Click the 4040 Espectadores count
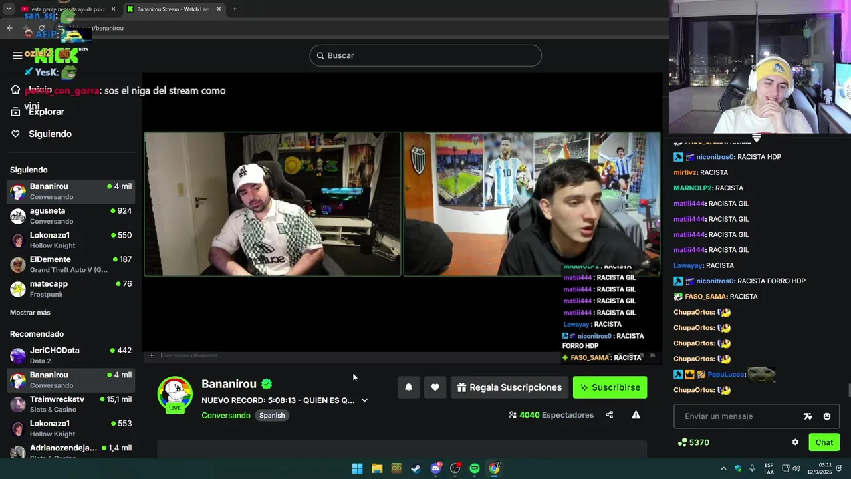The image size is (851, 479). point(551,415)
